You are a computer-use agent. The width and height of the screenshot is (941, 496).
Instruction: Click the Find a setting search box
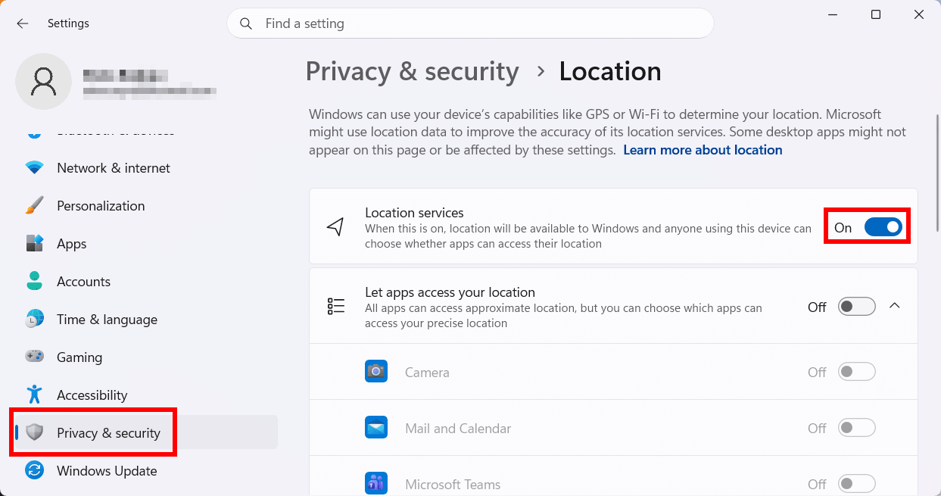(470, 23)
